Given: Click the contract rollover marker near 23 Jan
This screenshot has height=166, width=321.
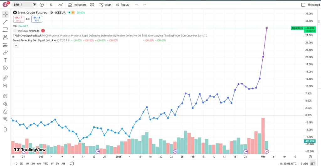Looking at the screenshot, I should tap(175, 151).
